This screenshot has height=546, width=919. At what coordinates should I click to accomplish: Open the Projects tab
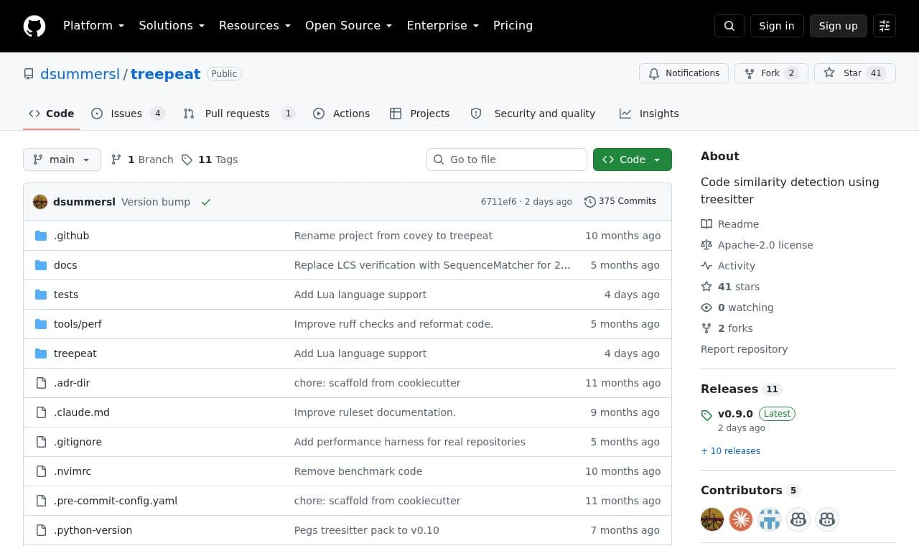point(420,114)
